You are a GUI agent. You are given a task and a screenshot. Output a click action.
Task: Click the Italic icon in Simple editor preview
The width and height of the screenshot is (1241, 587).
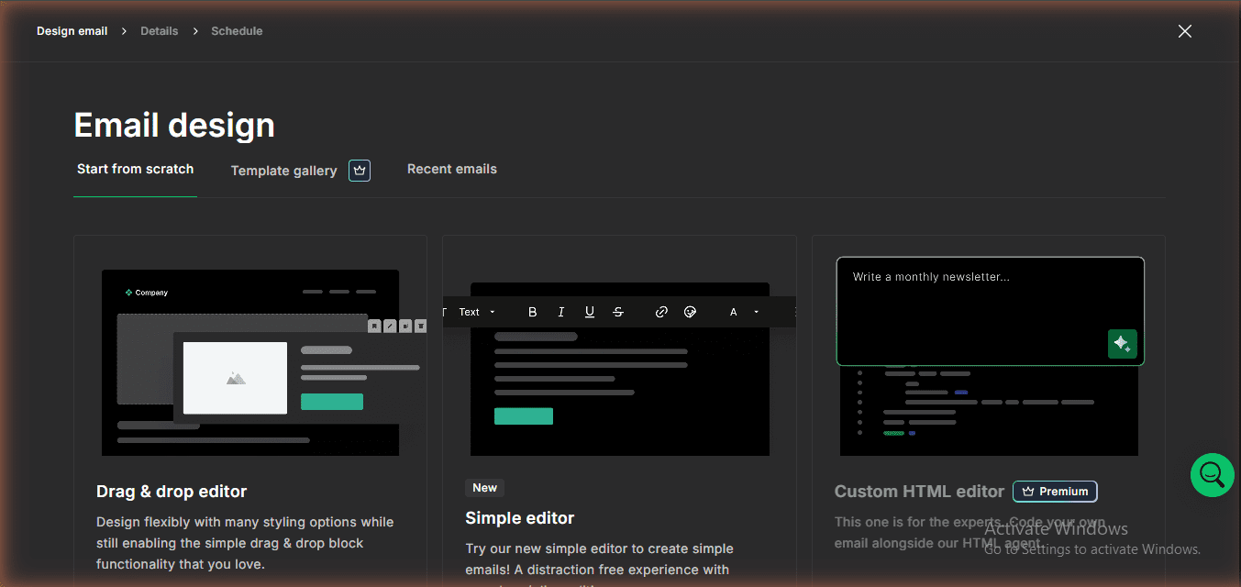[561, 312]
